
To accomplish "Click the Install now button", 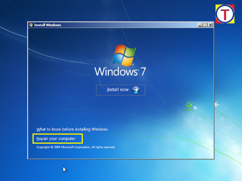I will point(121,90).
